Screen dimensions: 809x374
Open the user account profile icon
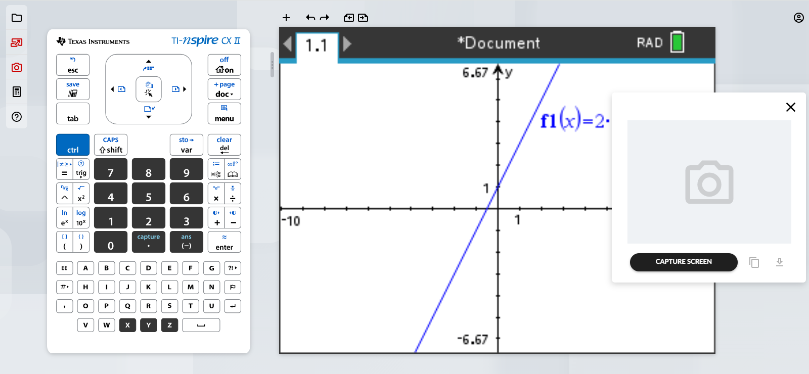(798, 18)
